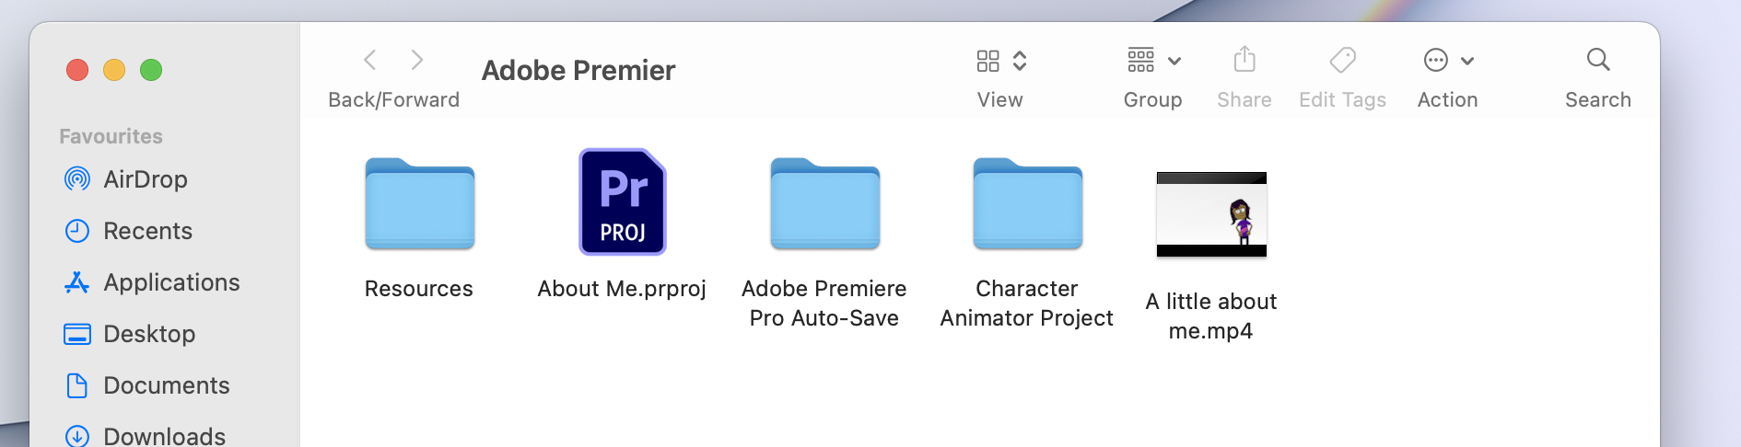Select the About Me.prproj Premiere file icon
Image resolution: width=1741 pixels, height=447 pixels.
623,201
